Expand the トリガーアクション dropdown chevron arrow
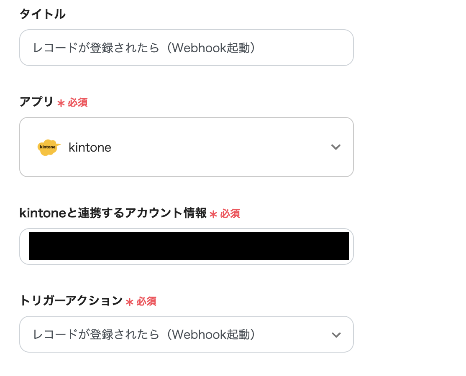This screenshot has width=466, height=376. click(x=335, y=335)
